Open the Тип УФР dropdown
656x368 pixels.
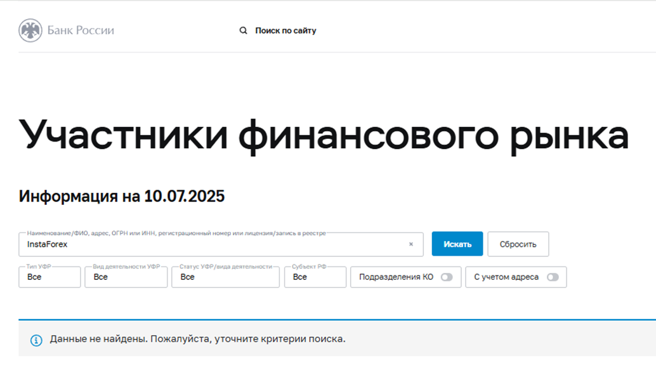(x=49, y=277)
